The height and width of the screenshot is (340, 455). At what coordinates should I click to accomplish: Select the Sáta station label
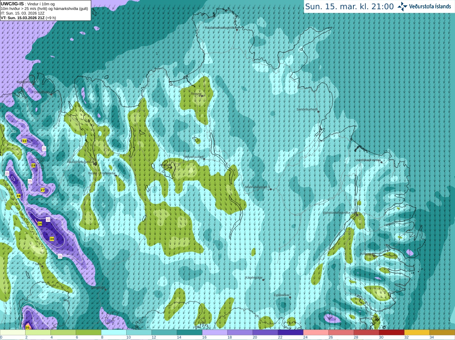38,264
